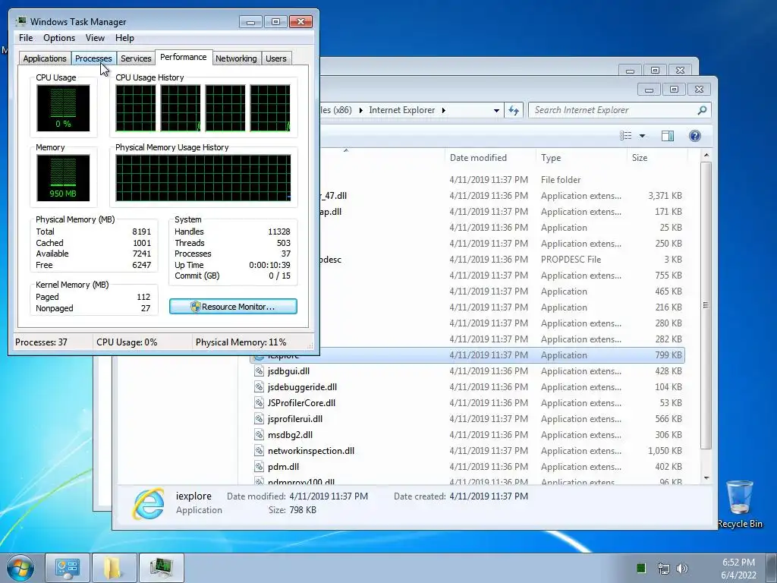Click the search magnifier icon in Explorer
Image resolution: width=777 pixels, height=583 pixels.
(x=702, y=110)
